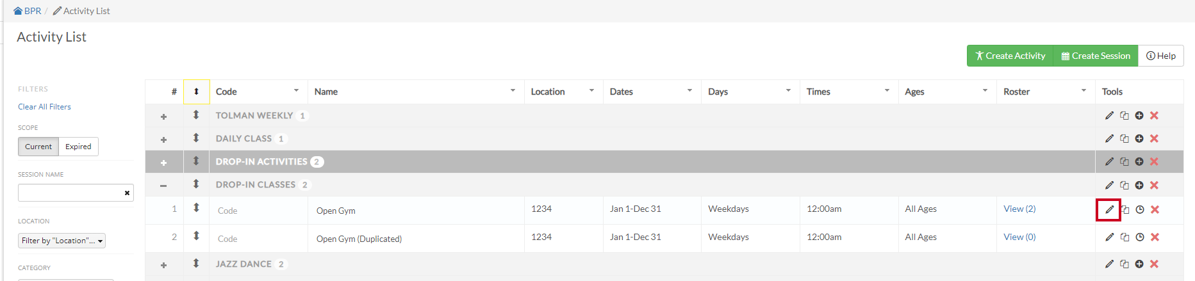Viewport: 1195px width, 281px height.
Task: Click the Create Session button
Action: (1096, 56)
